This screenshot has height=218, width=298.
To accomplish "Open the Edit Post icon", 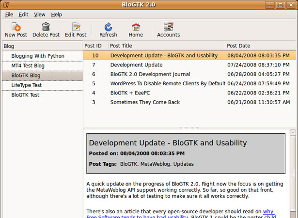I will pyautogui.click(x=76, y=27).
